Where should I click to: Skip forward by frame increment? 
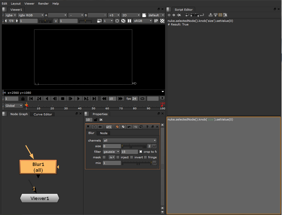[120, 99]
